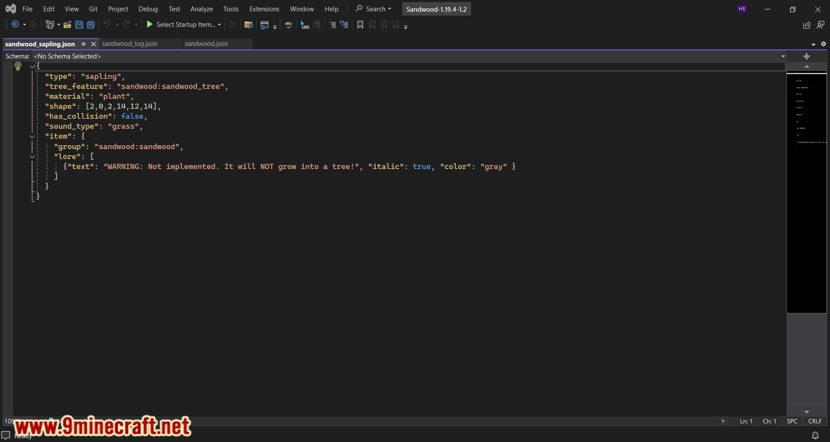Collapse the "item" JSON block
The image size is (830, 442).
click(32, 136)
